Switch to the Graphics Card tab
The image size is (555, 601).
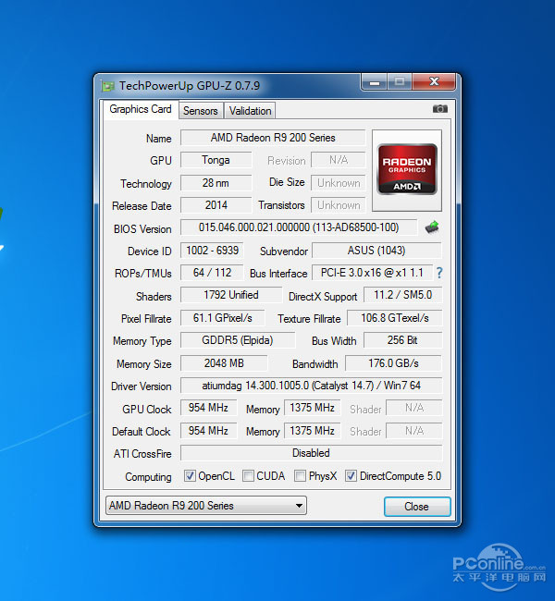pyautogui.click(x=141, y=110)
